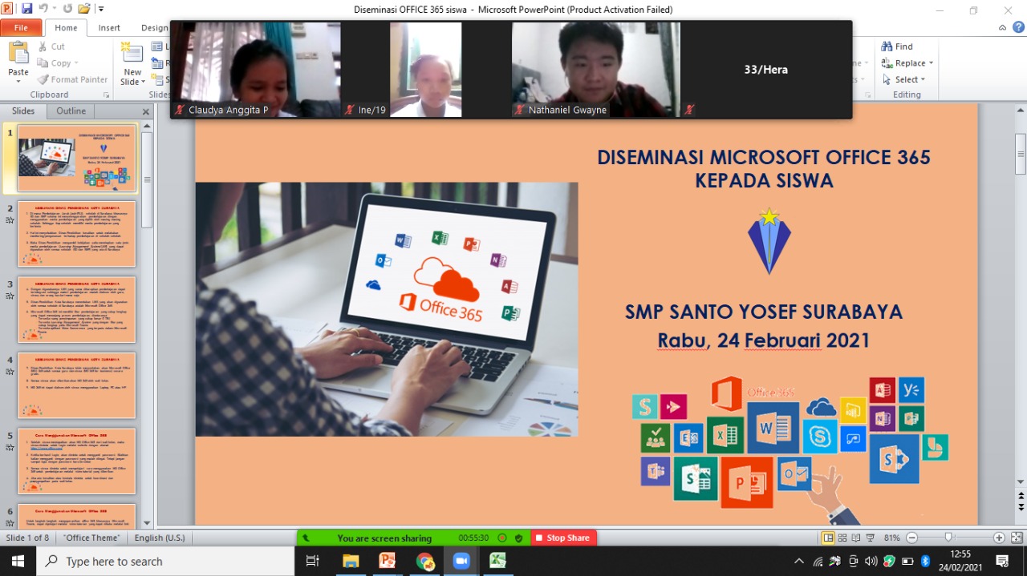Expand the Paste options dropdown arrow
The width and height of the screenshot is (1027, 576).
click(18, 83)
